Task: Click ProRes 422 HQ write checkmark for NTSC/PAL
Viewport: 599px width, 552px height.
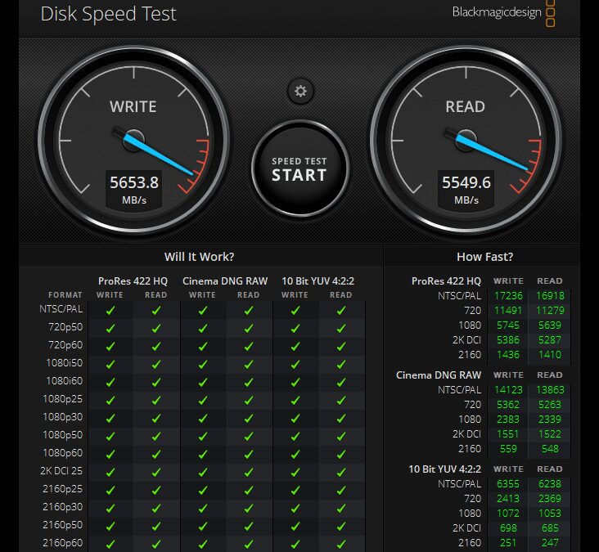Action: point(110,310)
